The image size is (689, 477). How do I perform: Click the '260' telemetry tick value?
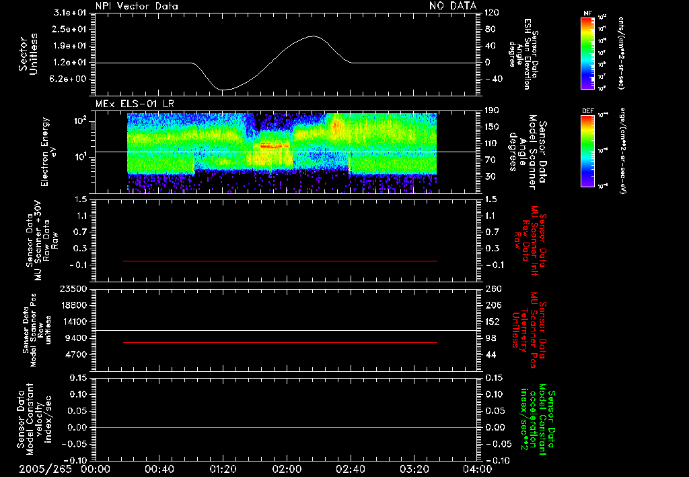[492, 289]
